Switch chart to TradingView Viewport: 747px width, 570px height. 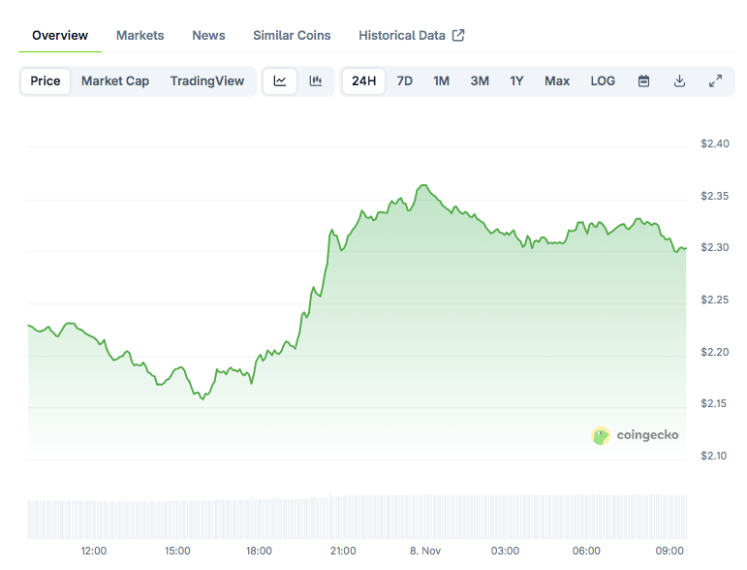pyautogui.click(x=207, y=81)
